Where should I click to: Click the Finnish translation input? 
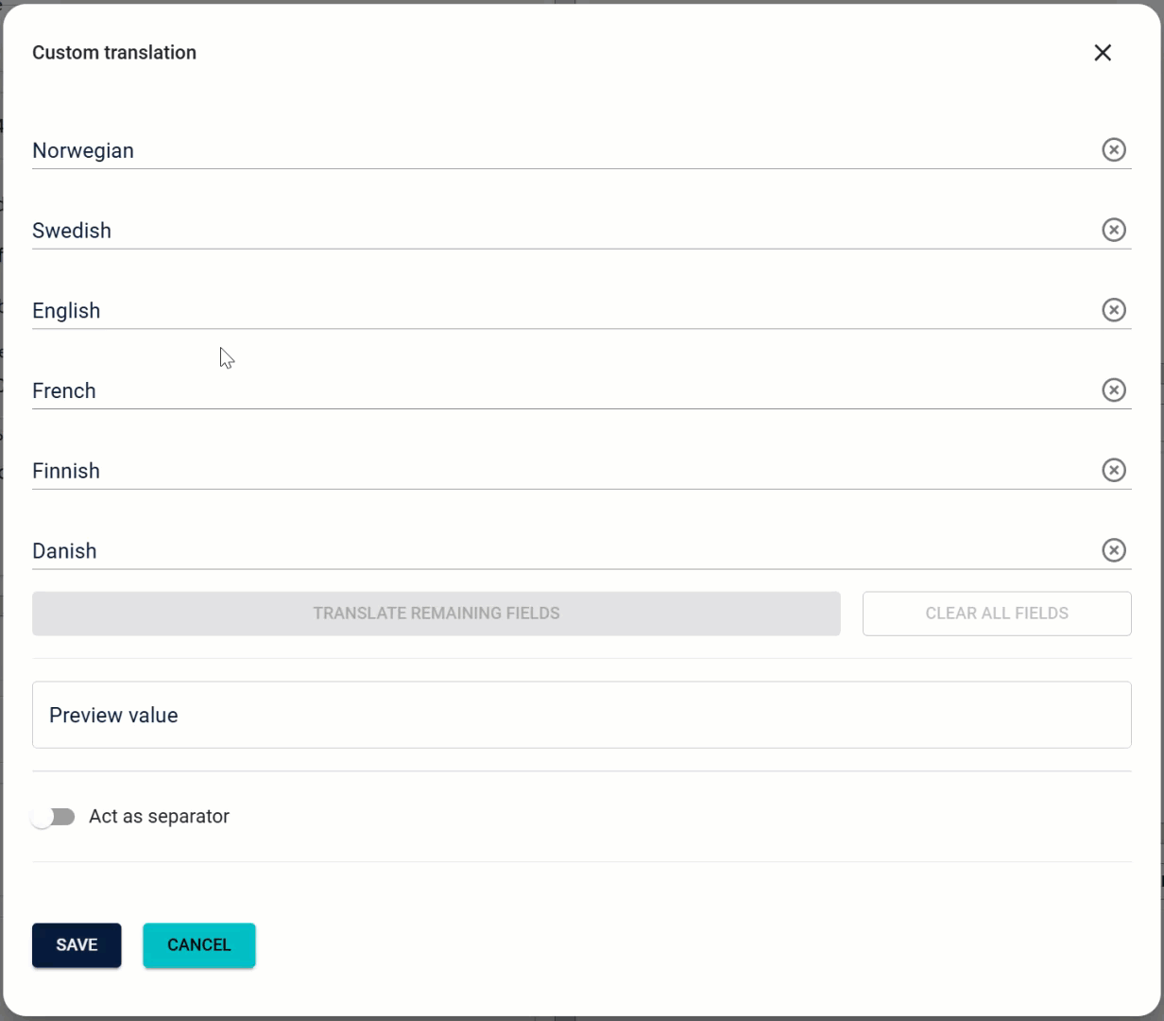pos(557,471)
